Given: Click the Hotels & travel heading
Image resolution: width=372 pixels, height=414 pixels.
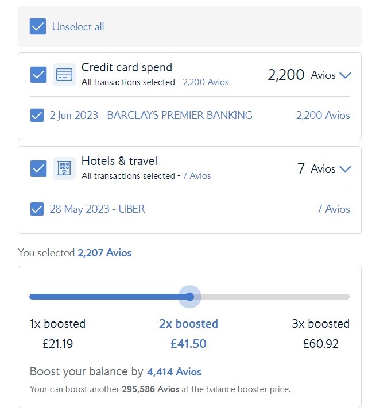Looking at the screenshot, I should pyautogui.click(x=119, y=161).
